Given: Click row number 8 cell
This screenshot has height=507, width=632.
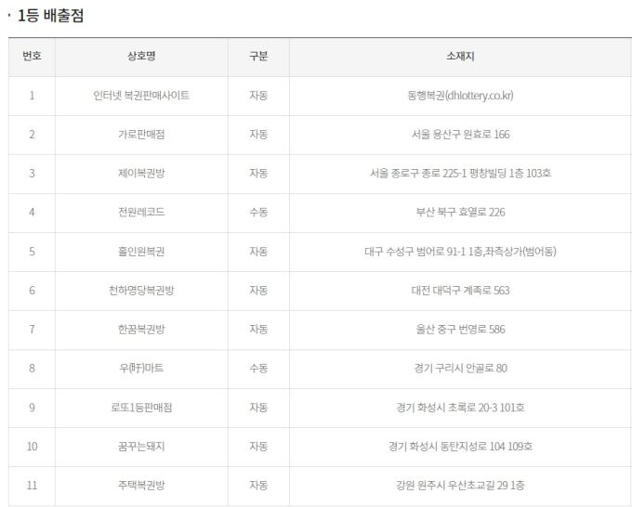Looking at the screenshot, I should click(x=32, y=369).
